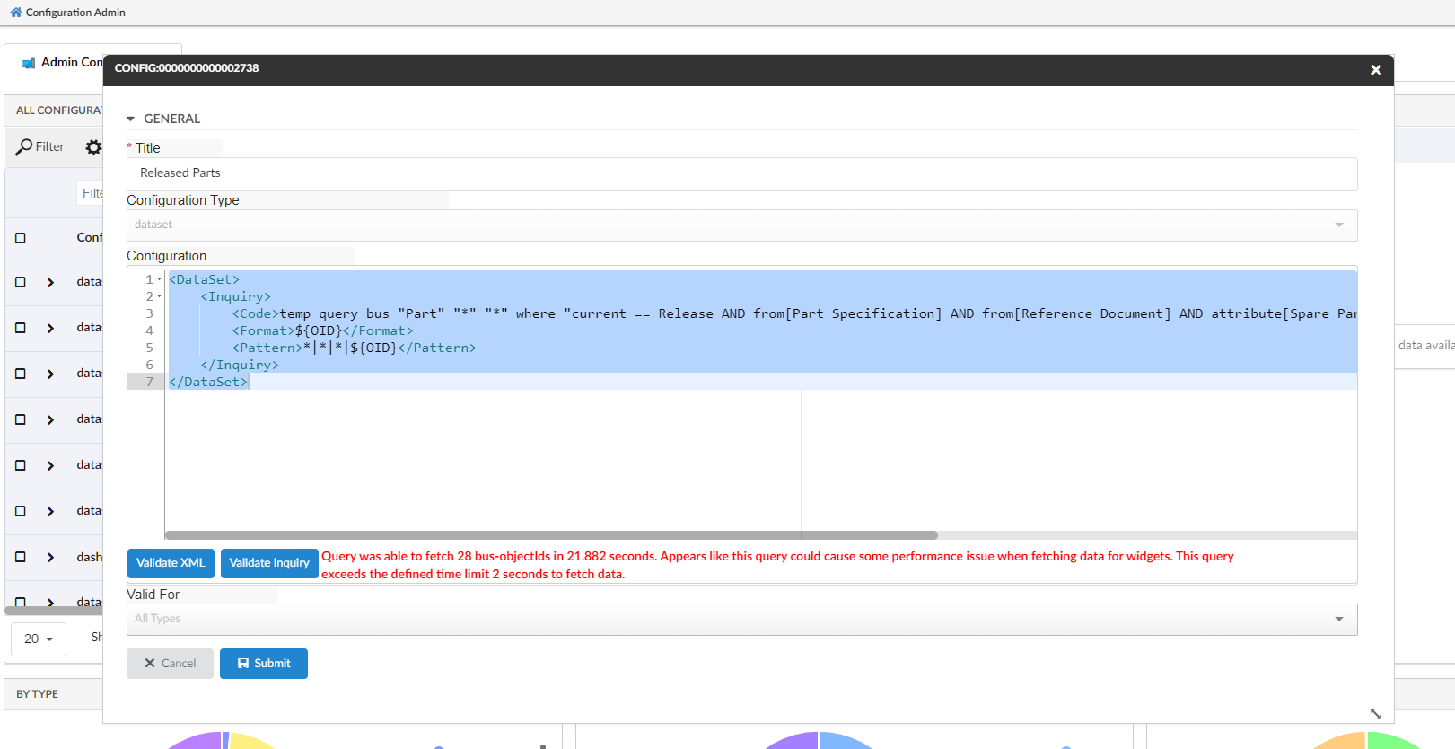Screen dimensions: 1455x749
Task: Close the CONFIG dialog with the X icon
Action: 1375,70
